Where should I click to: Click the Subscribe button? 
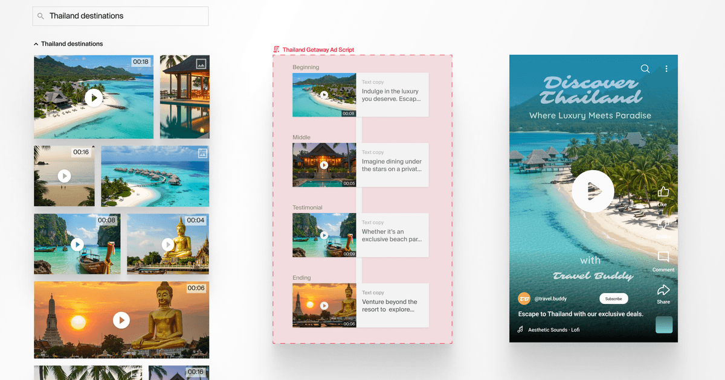613,299
